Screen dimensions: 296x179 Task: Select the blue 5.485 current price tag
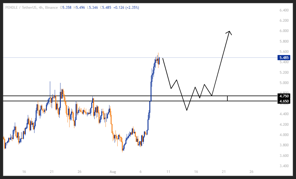[x=284, y=57]
